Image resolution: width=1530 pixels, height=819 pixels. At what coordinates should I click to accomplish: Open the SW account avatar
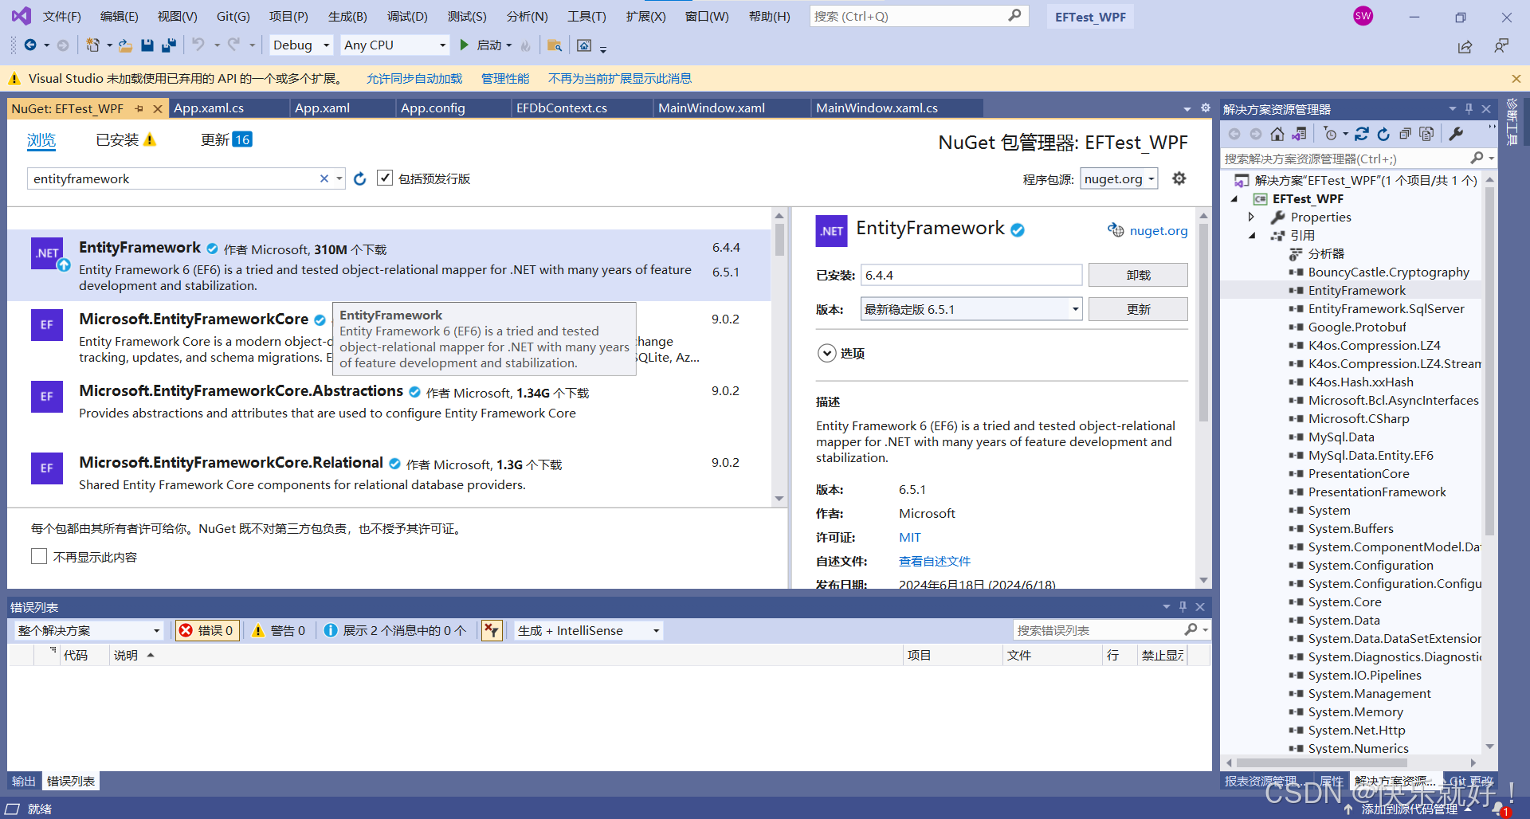pyautogui.click(x=1363, y=16)
